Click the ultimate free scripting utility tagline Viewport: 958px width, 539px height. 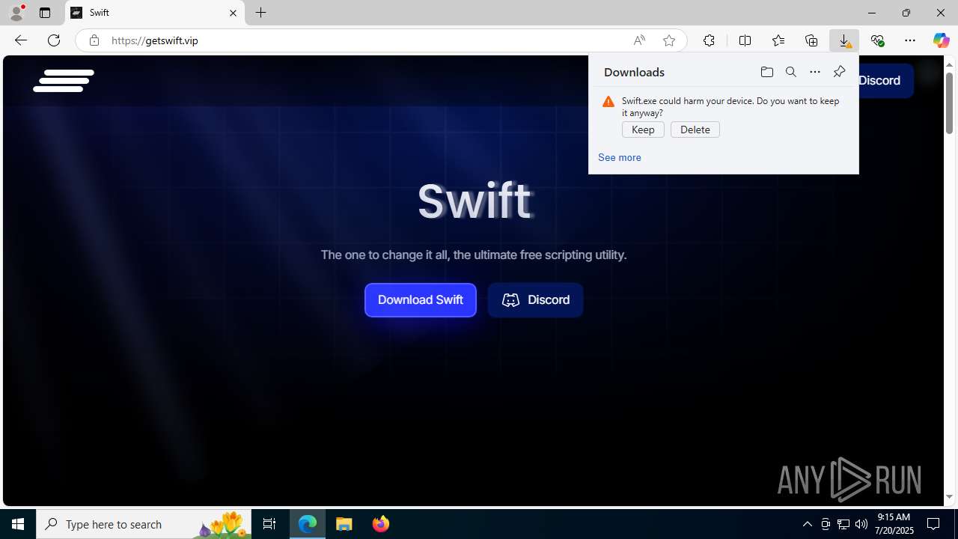tap(474, 255)
